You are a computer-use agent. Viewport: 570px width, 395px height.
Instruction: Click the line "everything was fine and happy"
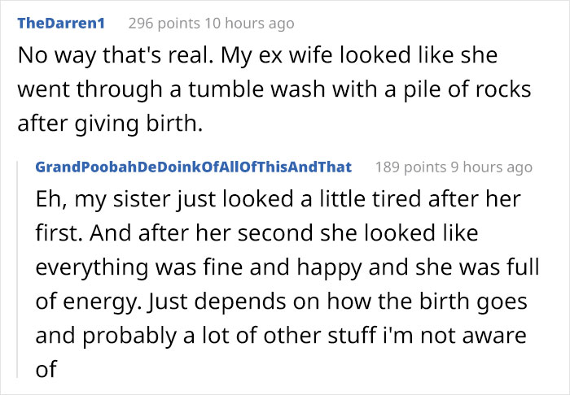click(x=287, y=267)
